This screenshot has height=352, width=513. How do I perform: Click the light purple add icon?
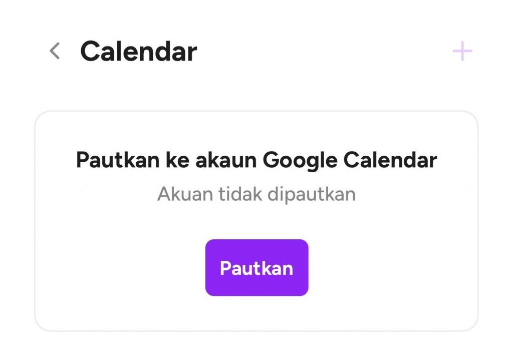pyautogui.click(x=462, y=51)
